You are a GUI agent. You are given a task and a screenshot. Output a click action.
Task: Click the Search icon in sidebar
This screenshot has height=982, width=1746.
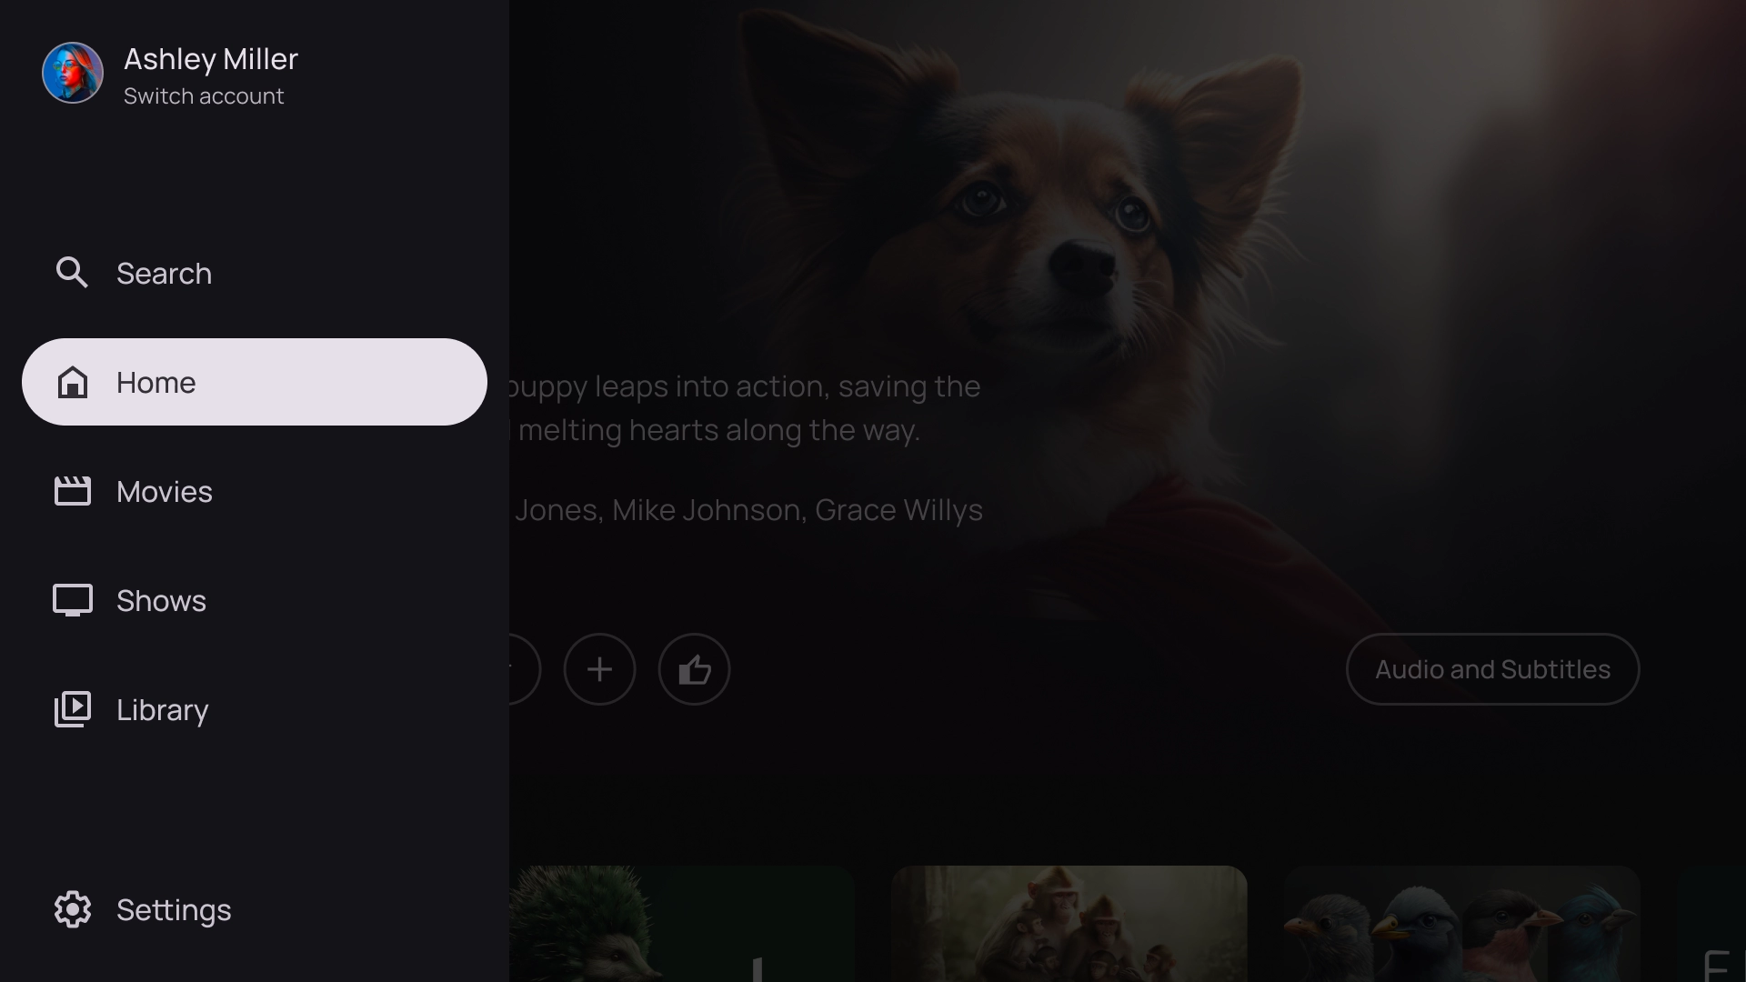[72, 272]
